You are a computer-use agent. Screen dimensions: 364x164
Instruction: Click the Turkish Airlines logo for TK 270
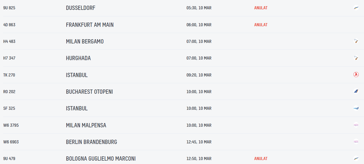click(356, 75)
